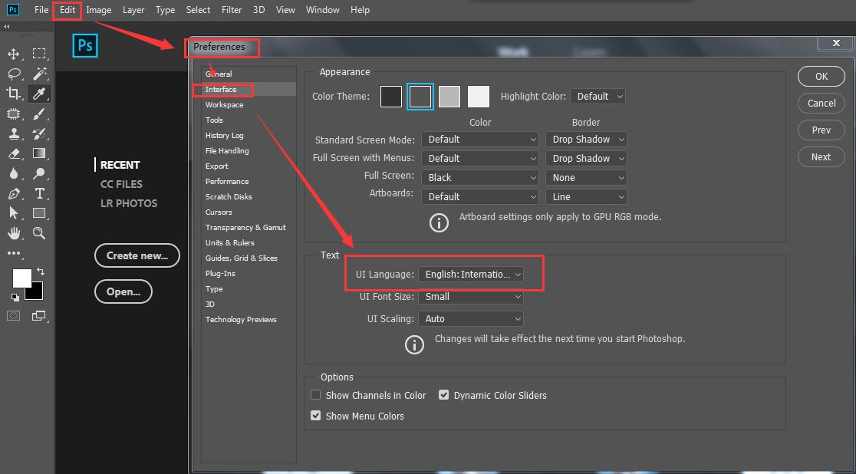The image size is (856, 474).
Task: Activate the Eraser tool
Action: pyautogui.click(x=14, y=153)
